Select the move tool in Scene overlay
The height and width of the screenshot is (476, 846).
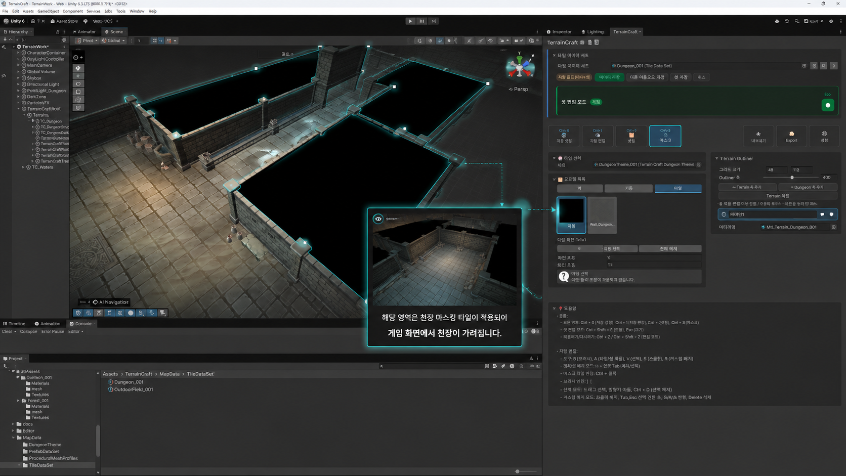pos(78,76)
